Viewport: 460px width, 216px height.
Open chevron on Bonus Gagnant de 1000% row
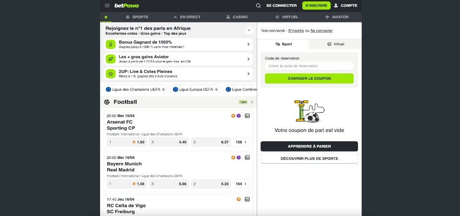coord(248,44)
